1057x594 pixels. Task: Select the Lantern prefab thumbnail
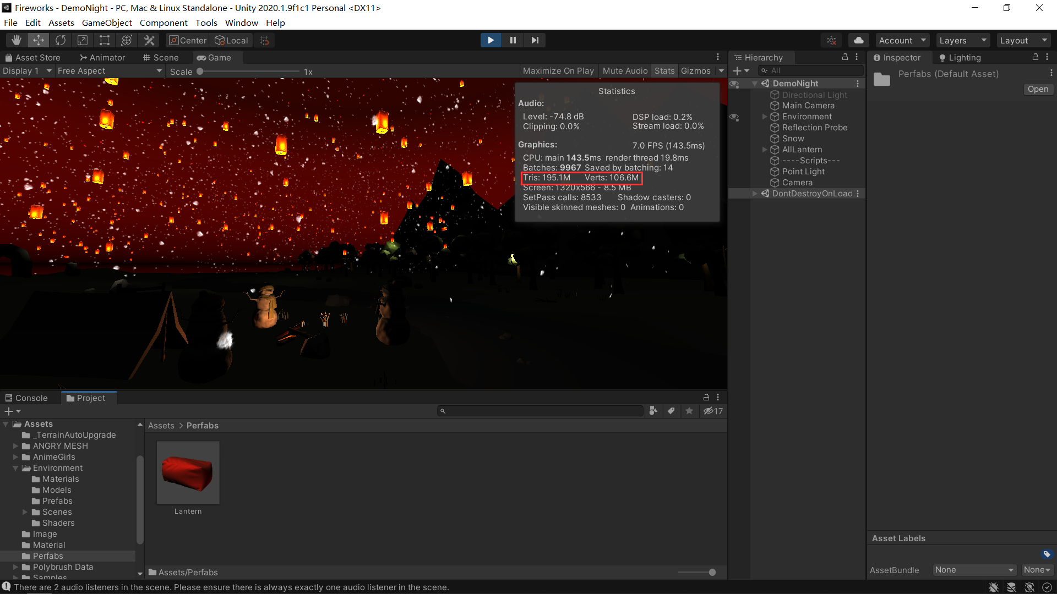(x=187, y=472)
